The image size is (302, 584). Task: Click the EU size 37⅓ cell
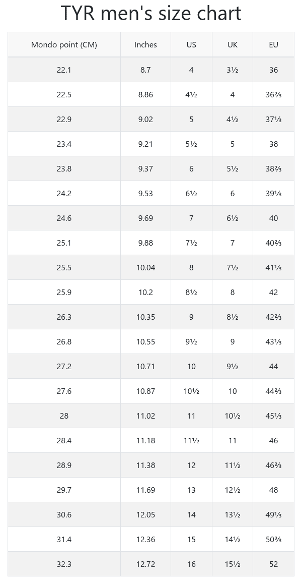click(273, 120)
